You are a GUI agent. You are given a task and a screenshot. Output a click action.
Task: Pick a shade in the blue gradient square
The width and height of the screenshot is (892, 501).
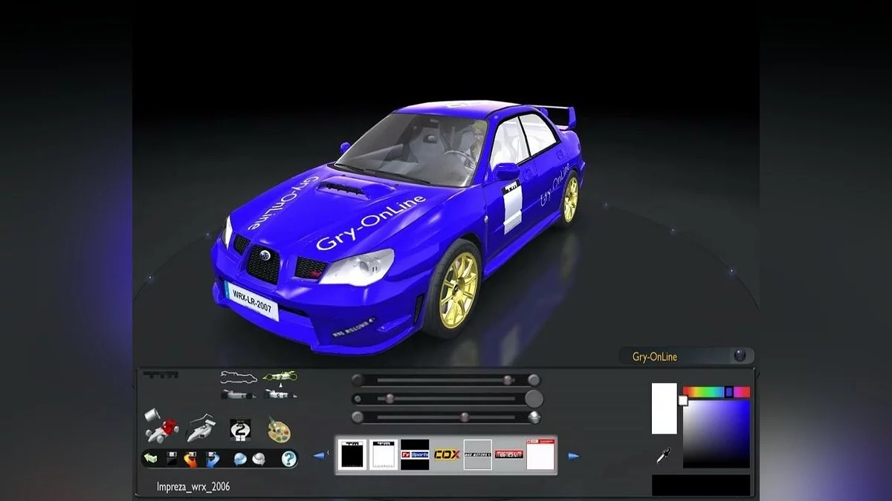click(x=717, y=433)
